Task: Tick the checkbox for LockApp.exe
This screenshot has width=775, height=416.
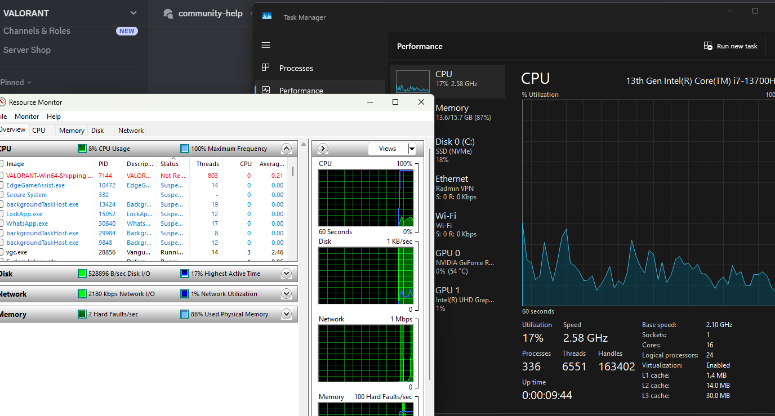Action: [x=1, y=214]
